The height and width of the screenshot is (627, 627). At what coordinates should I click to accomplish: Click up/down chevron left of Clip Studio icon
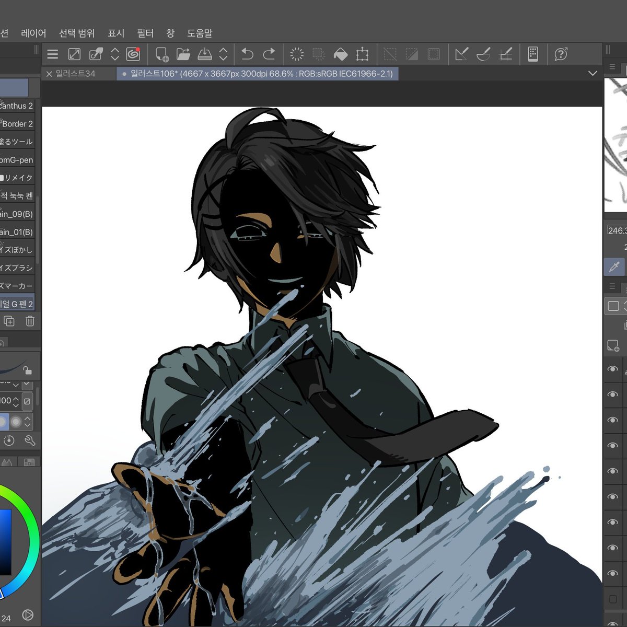115,54
